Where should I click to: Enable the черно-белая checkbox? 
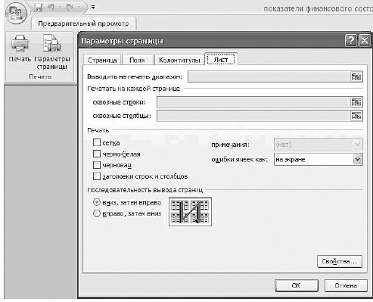[x=97, y=154]
